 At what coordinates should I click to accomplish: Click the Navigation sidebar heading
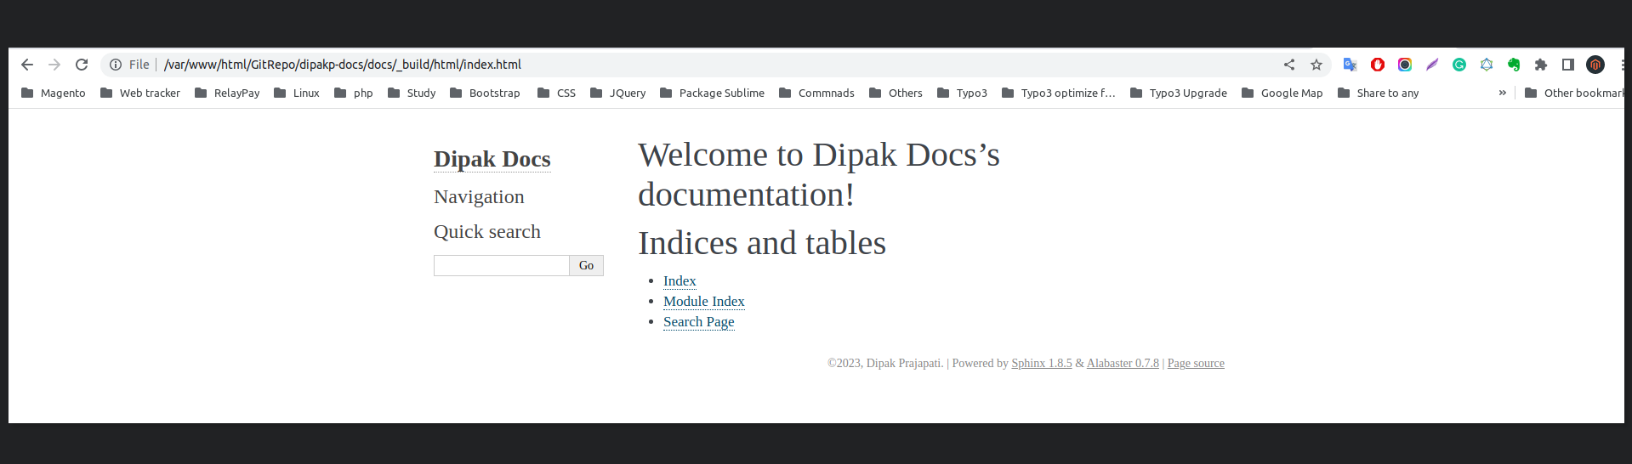click(479, 197)
